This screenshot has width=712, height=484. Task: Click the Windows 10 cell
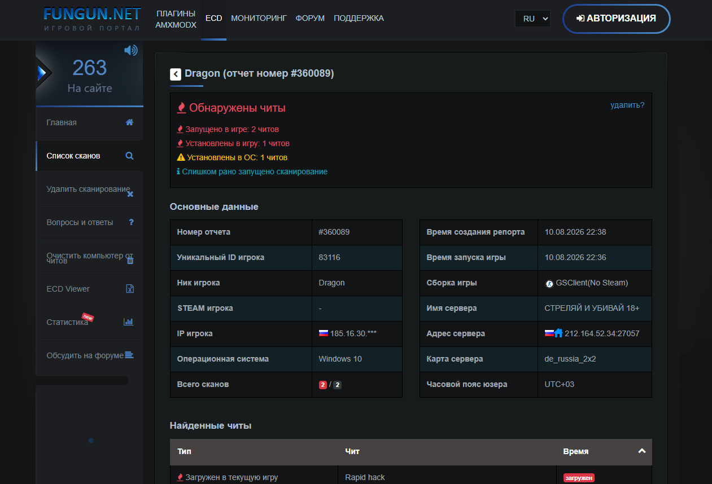357,359
